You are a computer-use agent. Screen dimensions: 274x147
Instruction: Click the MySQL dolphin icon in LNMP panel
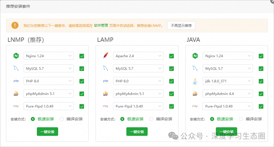[x=16, y=68]
